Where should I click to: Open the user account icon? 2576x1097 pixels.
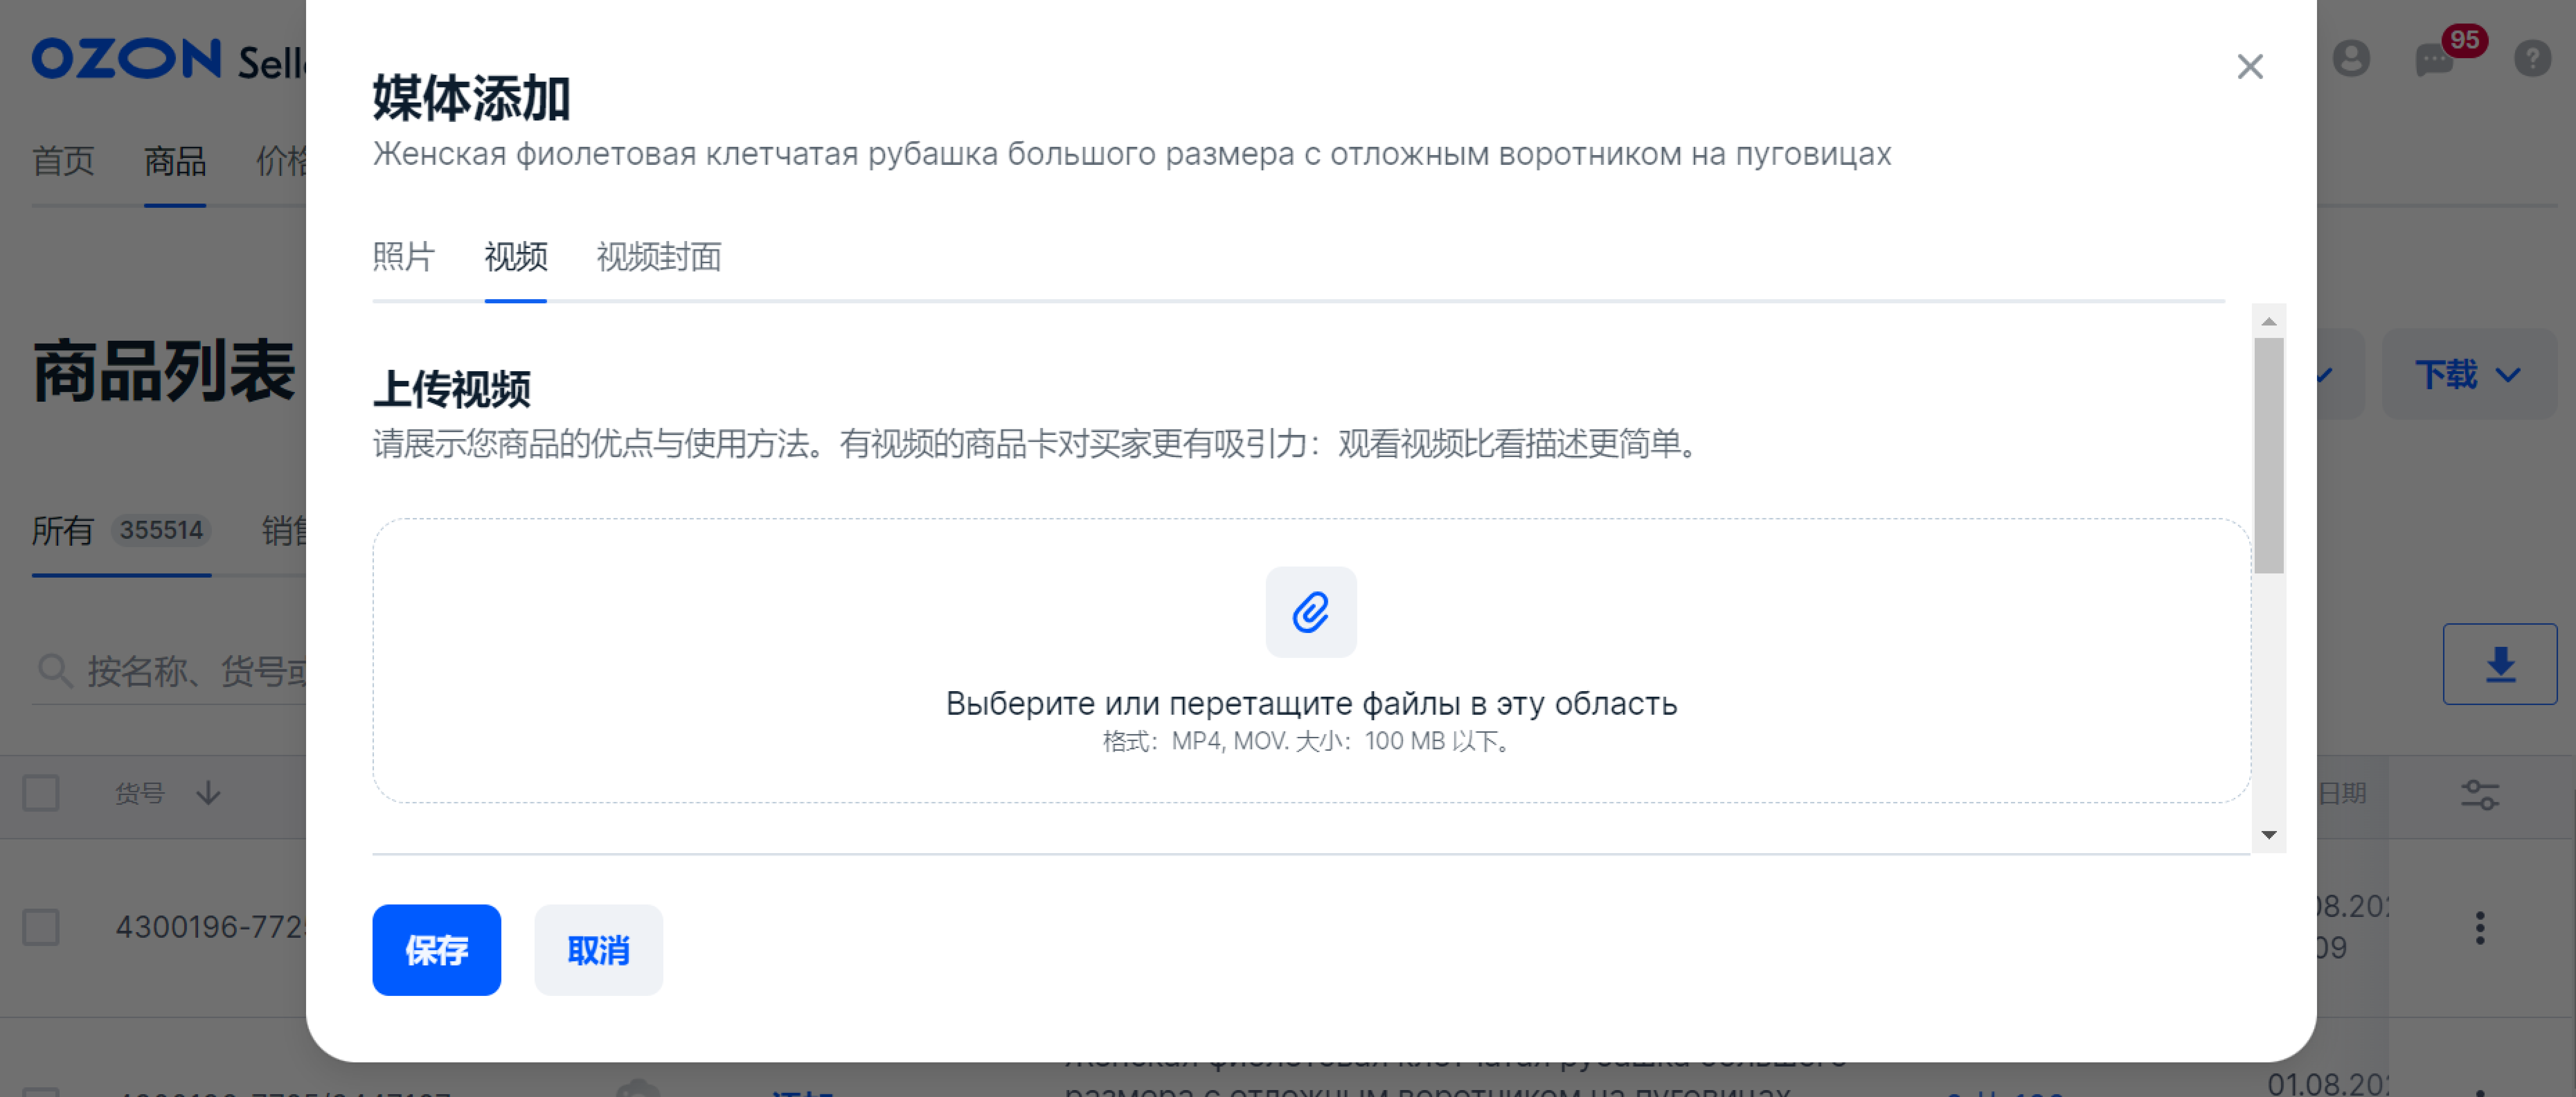[2351, 58]
